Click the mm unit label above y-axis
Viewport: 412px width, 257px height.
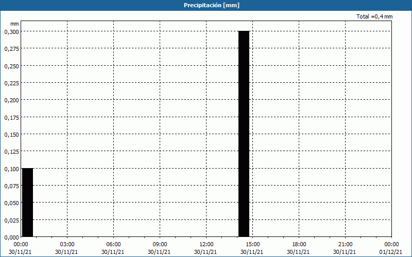pyautogui.click(x=14, y=24)
